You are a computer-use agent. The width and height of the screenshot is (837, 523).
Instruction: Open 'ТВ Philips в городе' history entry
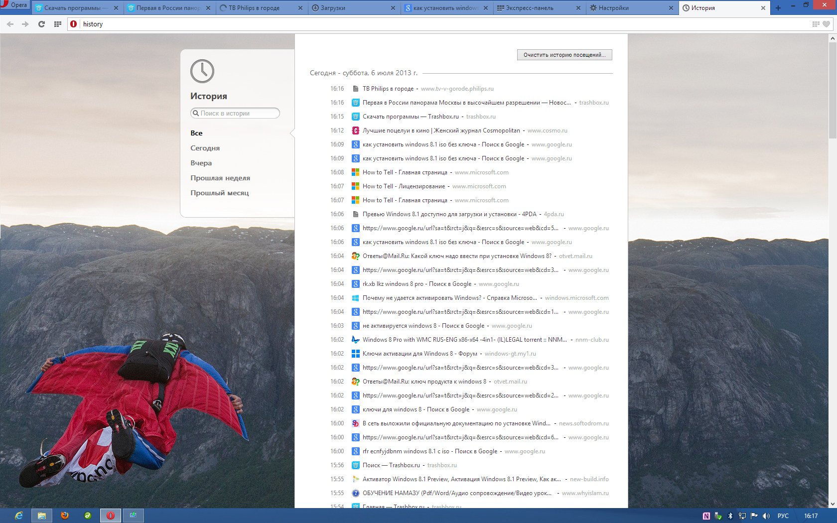(388, 89)
